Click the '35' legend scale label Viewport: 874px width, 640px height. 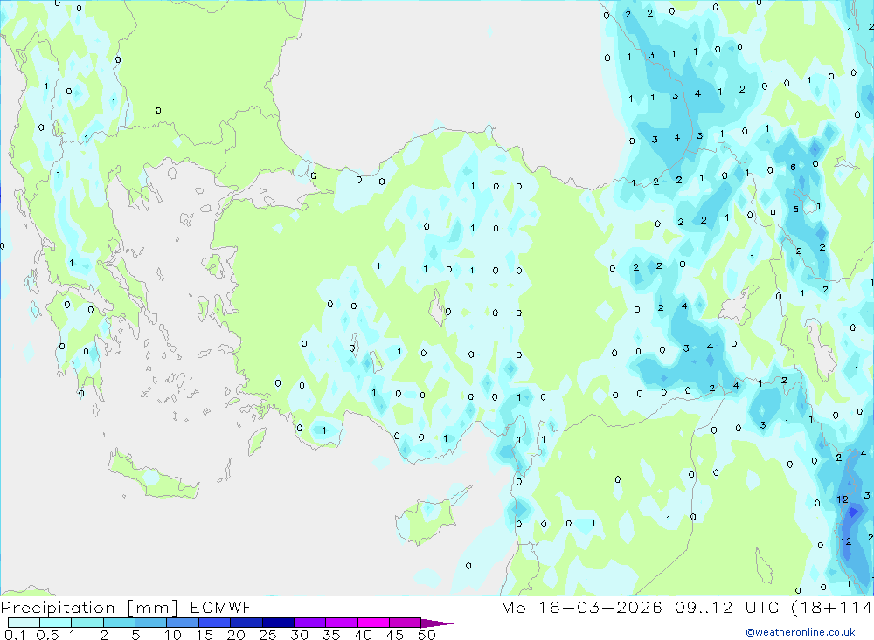click(x=331, y=635)
